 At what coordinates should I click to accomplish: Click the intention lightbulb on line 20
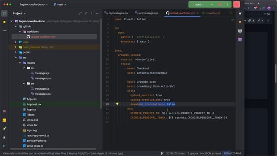click(117, 104)
